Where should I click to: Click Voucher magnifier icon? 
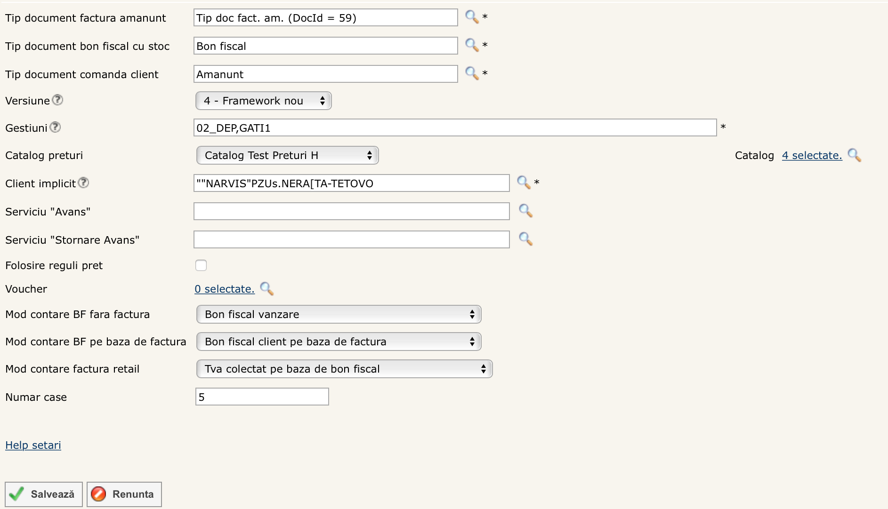click(x=266, y=289)
